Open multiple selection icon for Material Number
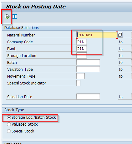The height and width of the screenshot is (144, 132). pos(120,35)
